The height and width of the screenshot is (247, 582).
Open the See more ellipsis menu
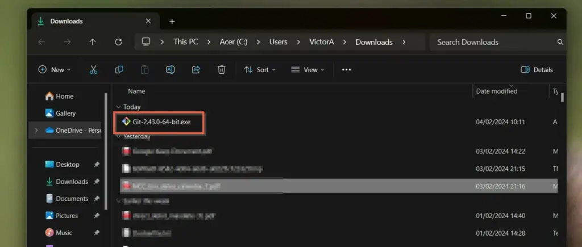coord(346,70)
